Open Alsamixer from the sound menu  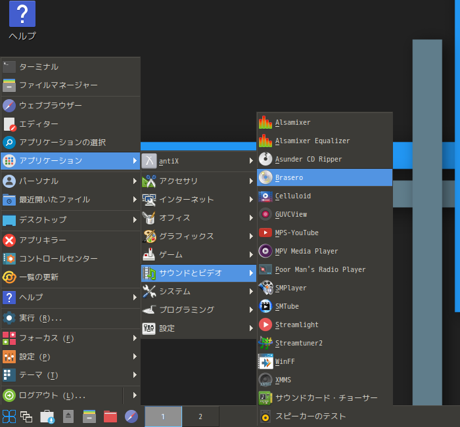click(325, 123)
